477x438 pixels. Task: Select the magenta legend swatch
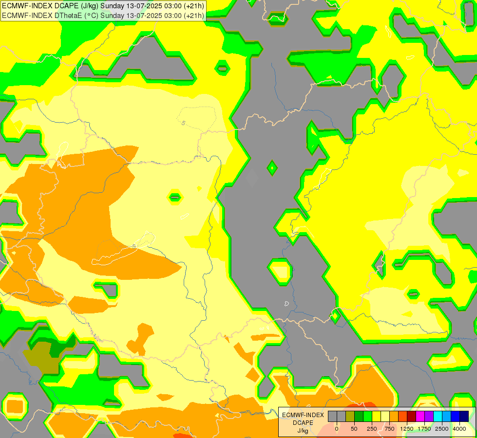click(x=420, y=416)
